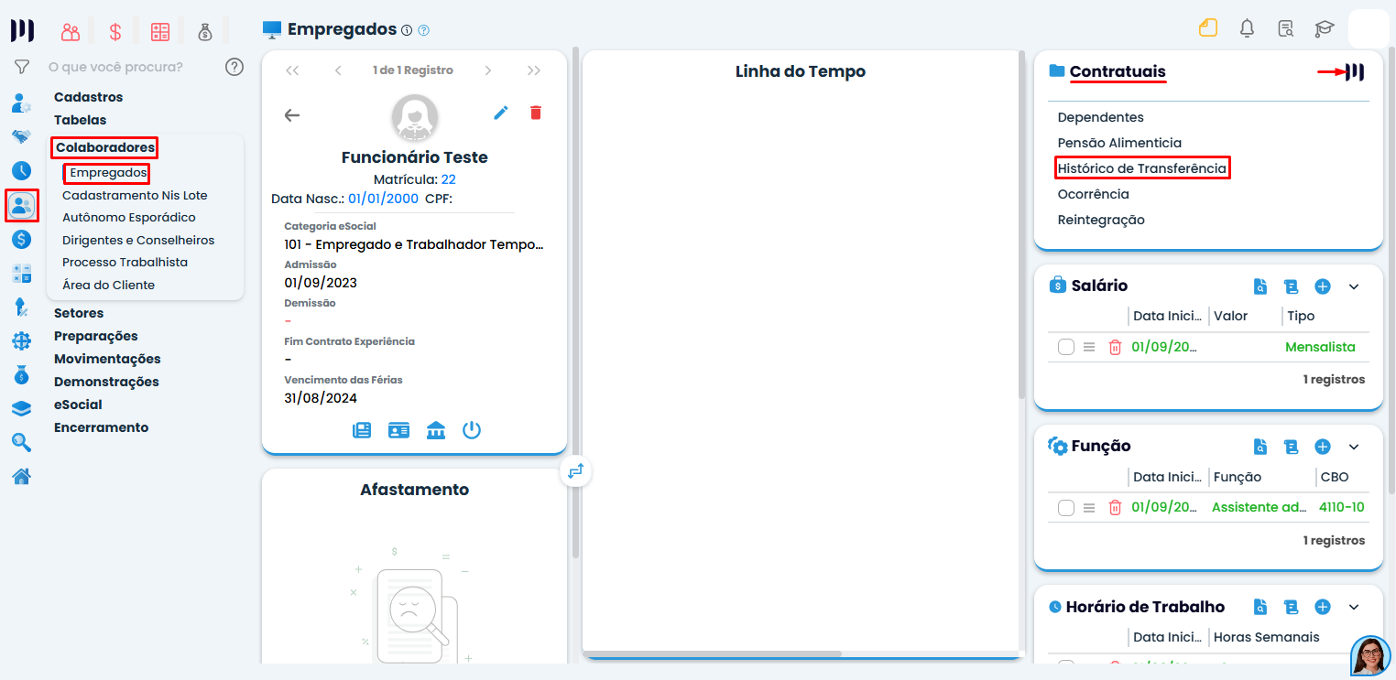Open Dirigentes e Conselheiros menu item
1396x680 pixels.
pos(138,240)
